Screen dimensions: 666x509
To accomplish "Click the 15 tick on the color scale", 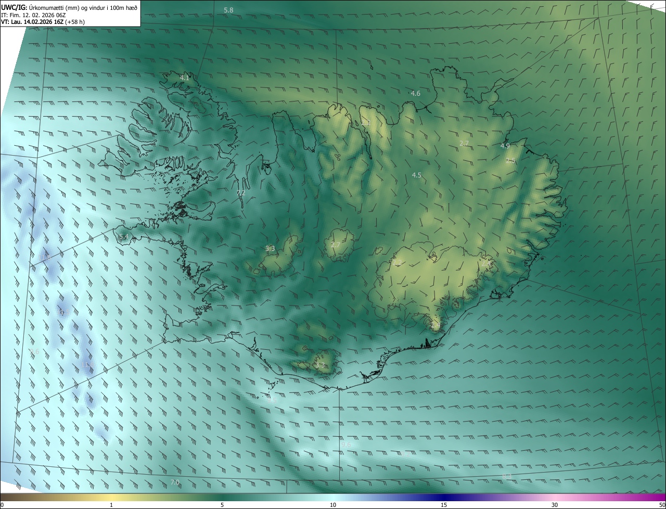I will (x=444, y=505).
